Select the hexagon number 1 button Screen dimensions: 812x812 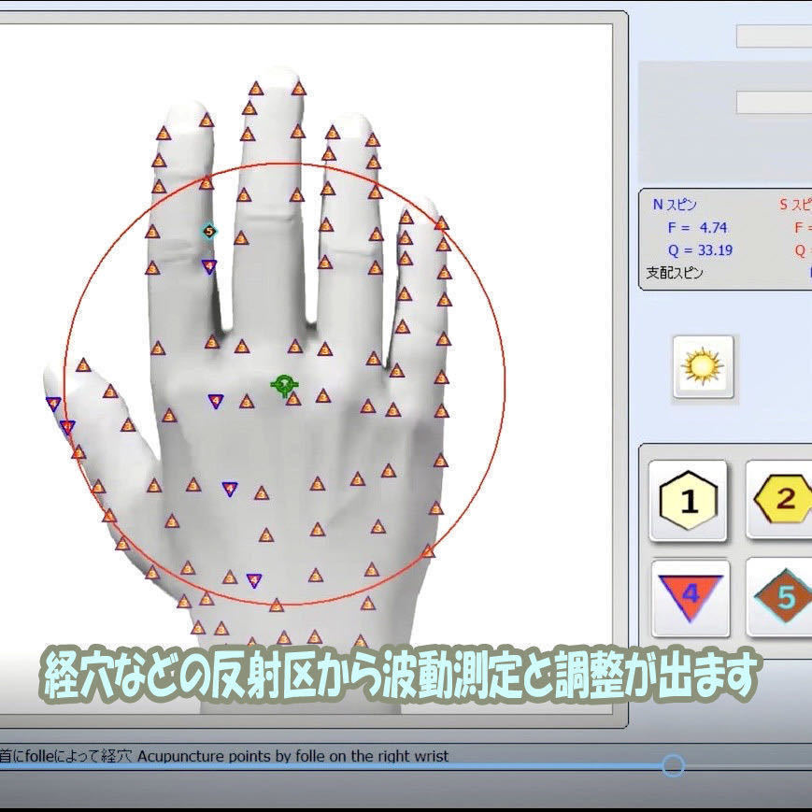(x=689, y=500)
